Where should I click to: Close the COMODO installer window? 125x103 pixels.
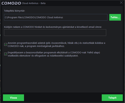(121, 3)
